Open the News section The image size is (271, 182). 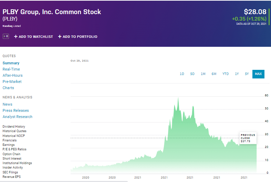(x=8, y=104)
